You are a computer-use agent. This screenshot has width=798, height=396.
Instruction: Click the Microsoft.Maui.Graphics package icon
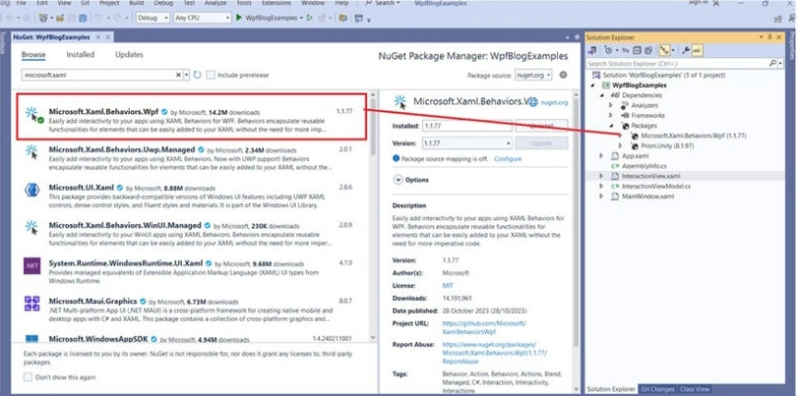coord(31,303)
